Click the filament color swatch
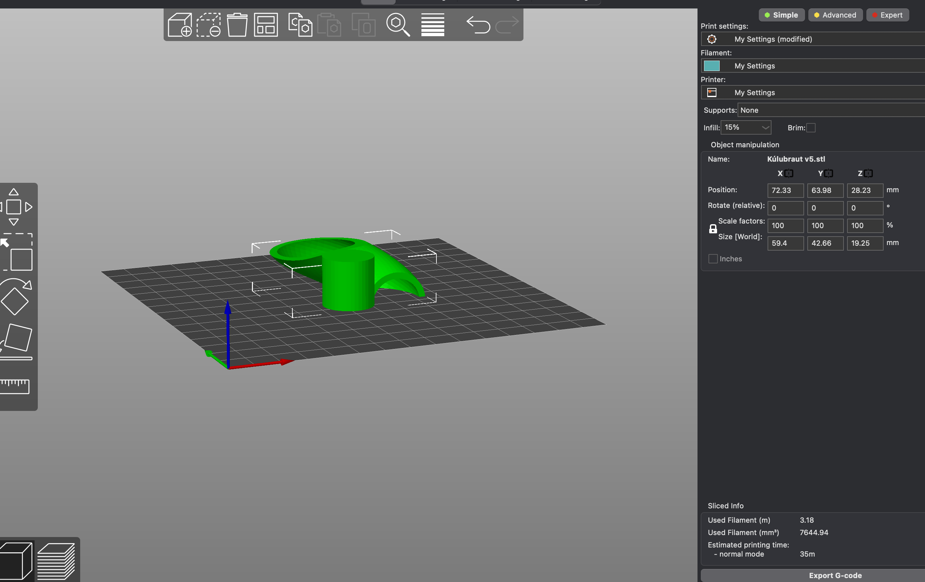The image size is (925, 582). 712,66
